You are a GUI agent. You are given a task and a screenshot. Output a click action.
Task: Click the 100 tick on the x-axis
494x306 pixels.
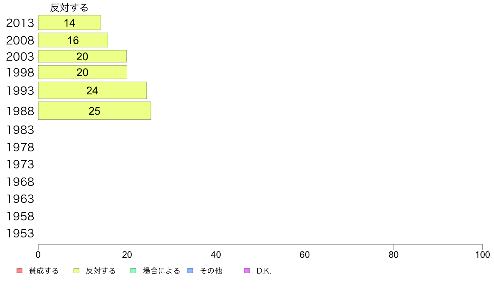(482, 254)
